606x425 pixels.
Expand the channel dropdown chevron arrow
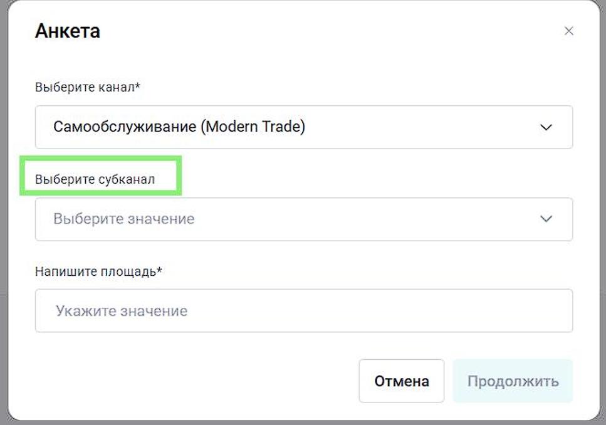(x=546, y=127)
